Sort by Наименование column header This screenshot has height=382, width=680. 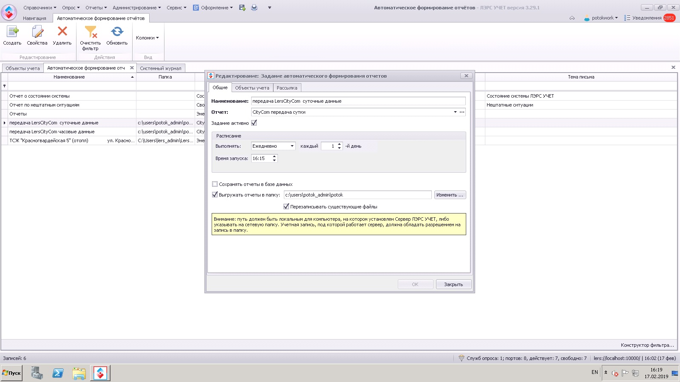(72, 77)
